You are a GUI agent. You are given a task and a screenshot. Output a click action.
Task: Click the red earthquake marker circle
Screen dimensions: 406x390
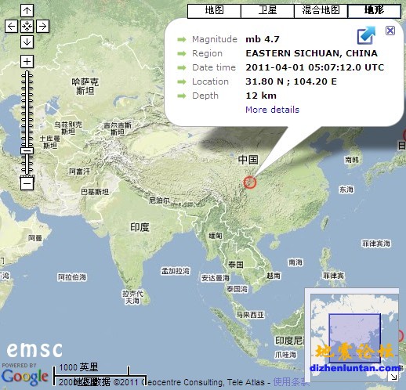pos(250,182)
